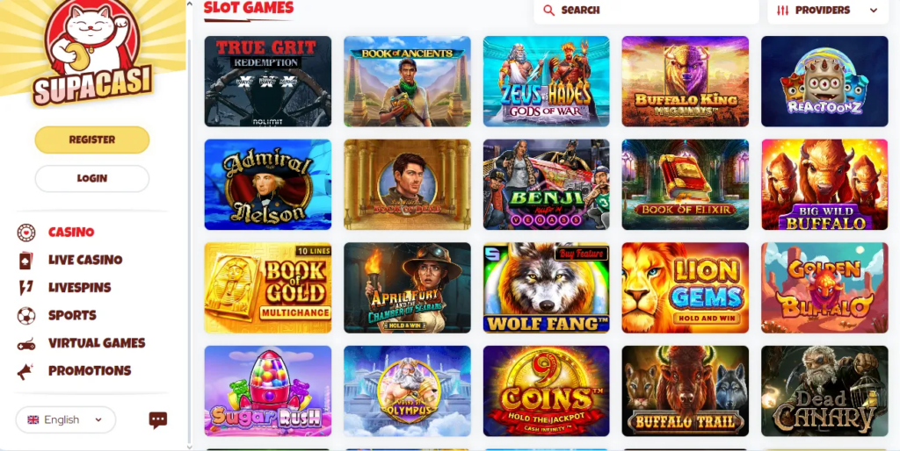Screen dimensions: 900x451
Task: Click the sidebar vertical scrollbar
Action: (x=190, y=240)
